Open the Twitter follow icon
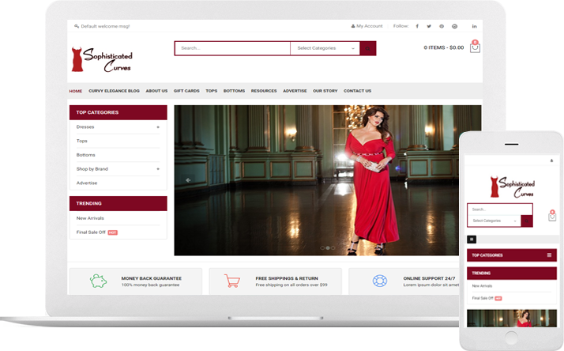 (430, 26)
